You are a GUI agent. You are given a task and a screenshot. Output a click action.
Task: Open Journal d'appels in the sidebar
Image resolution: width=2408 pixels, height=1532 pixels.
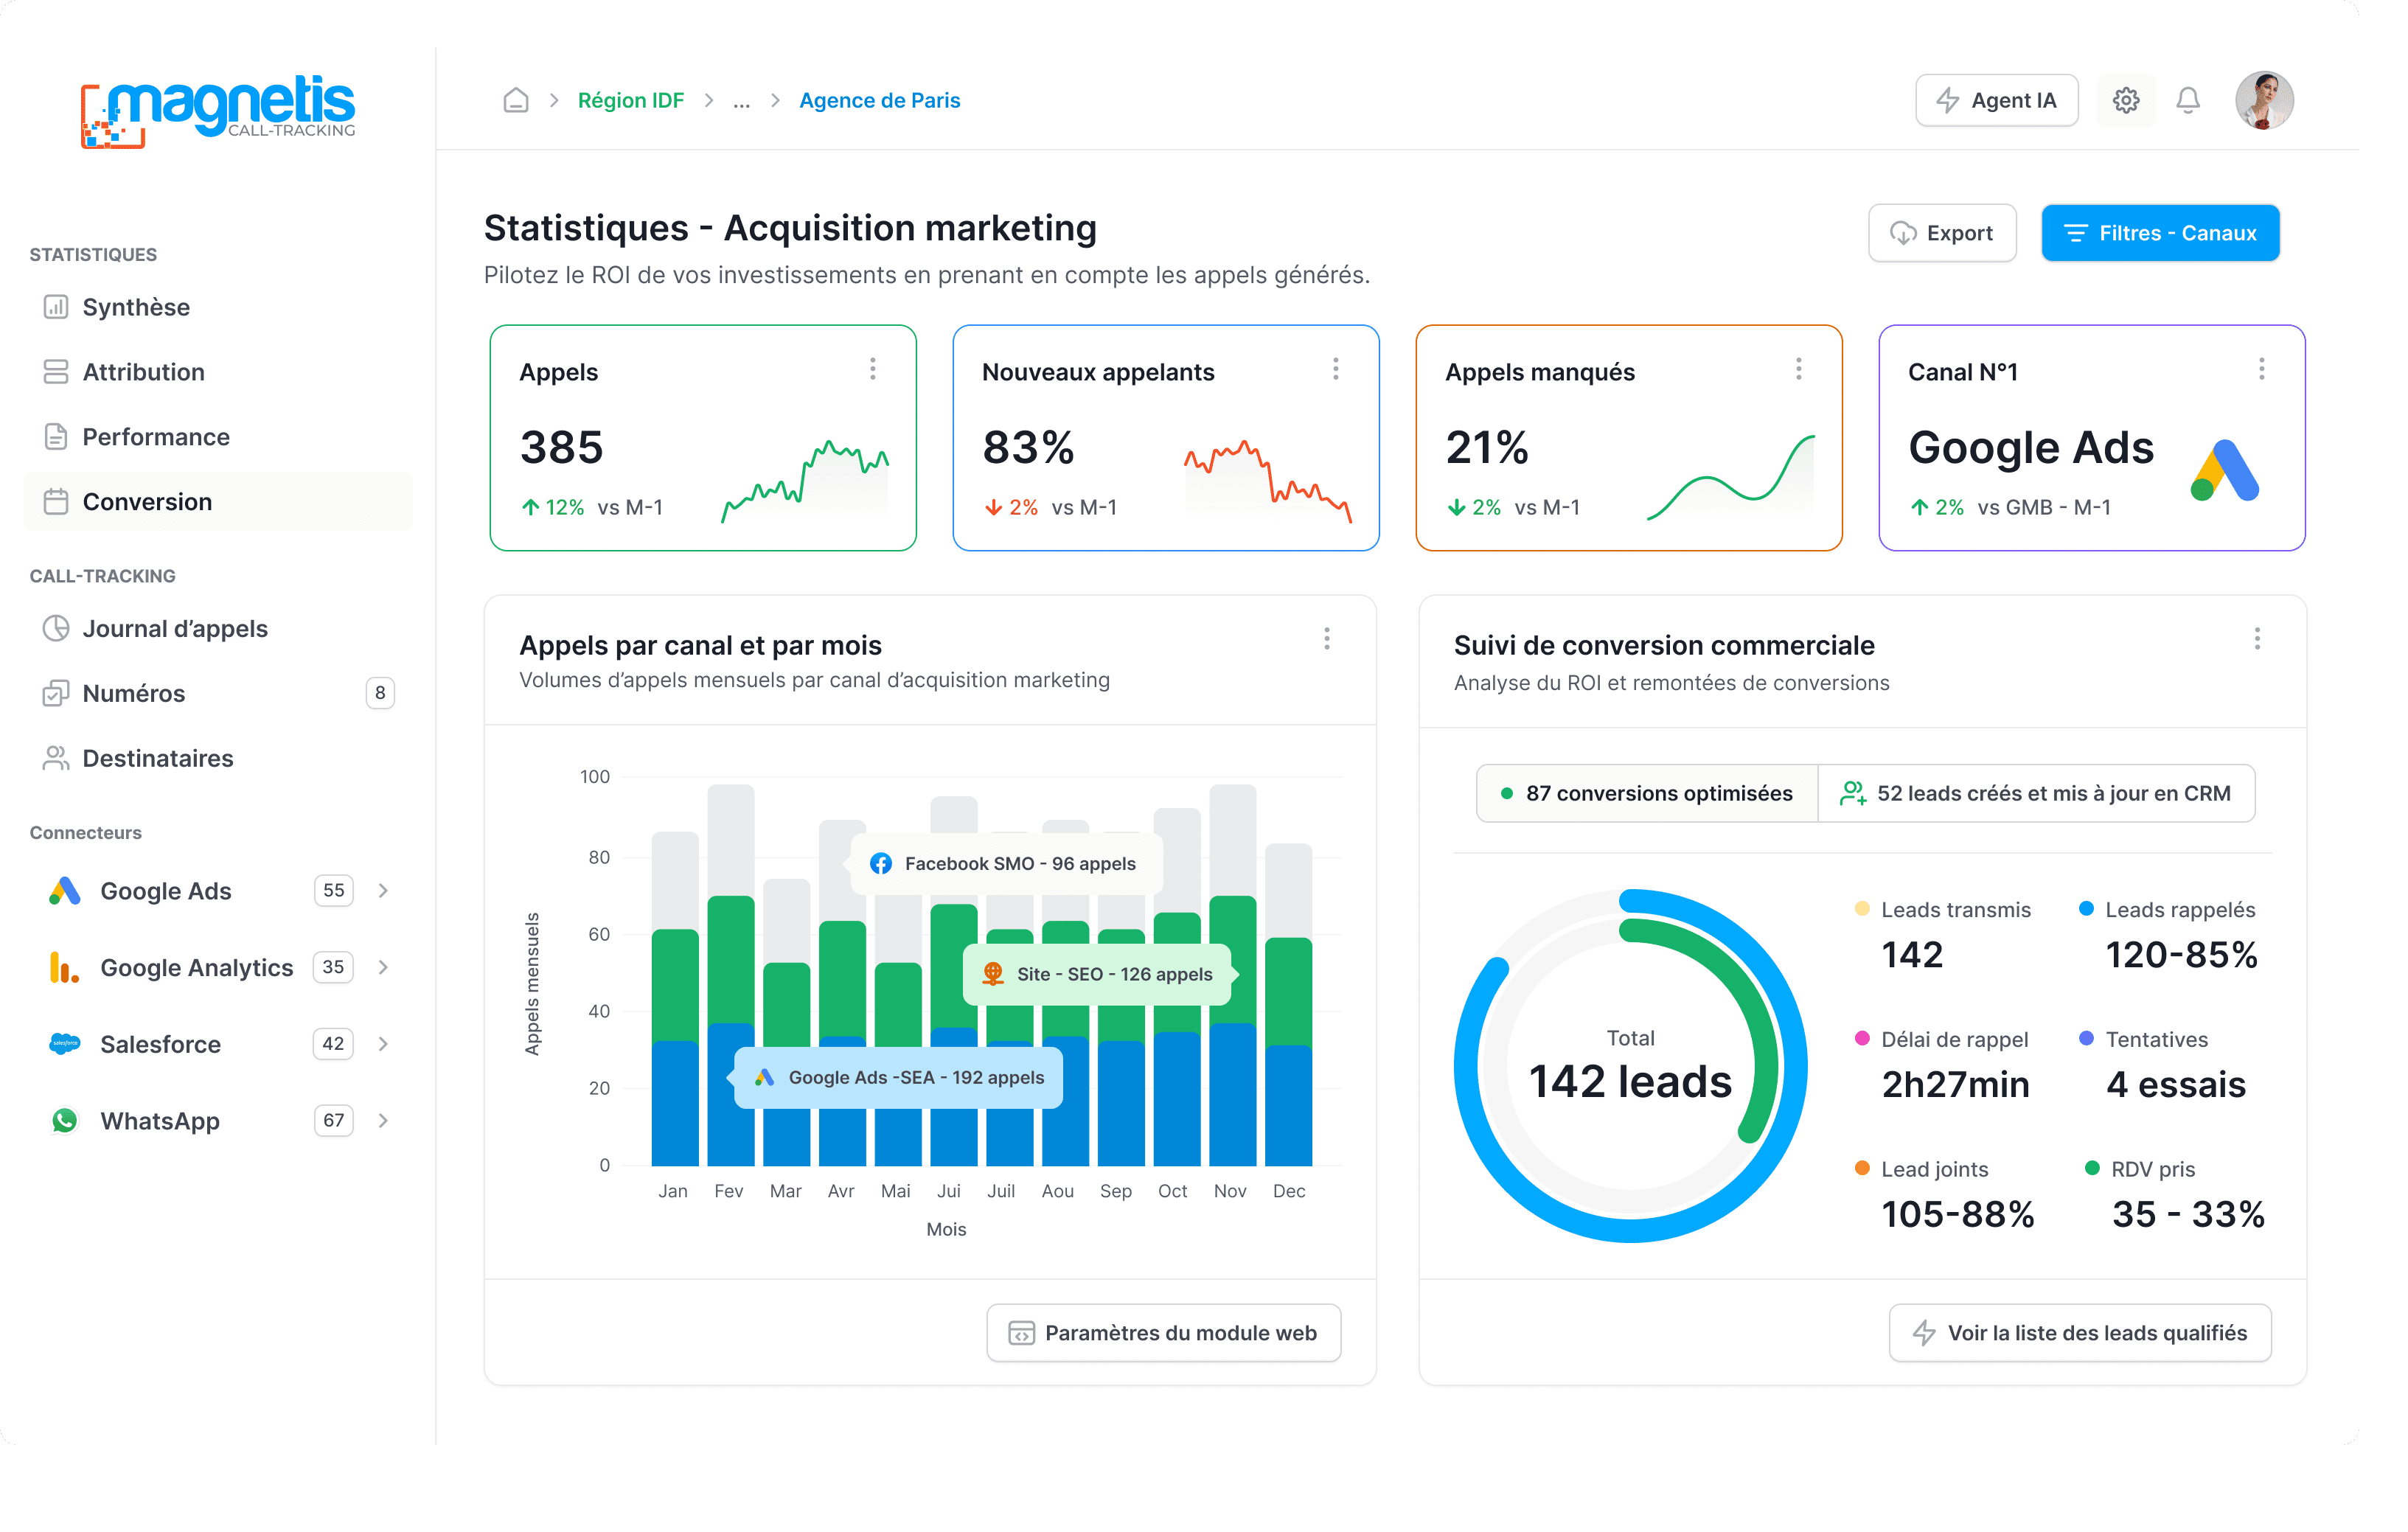click(174, 628)
